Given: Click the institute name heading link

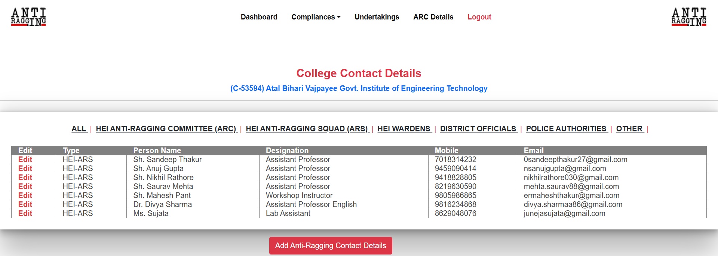Looking at the screenshot, I should tap(359, 88).
